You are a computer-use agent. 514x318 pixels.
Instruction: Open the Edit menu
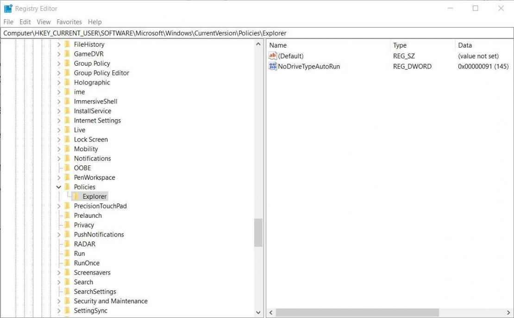(25, 22)
